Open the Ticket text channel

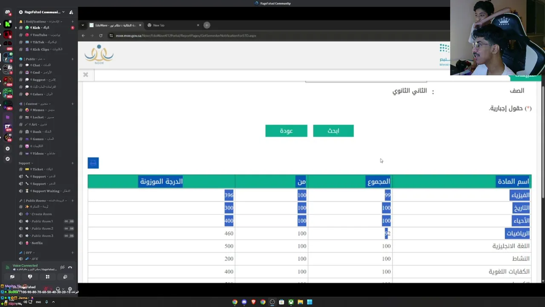click(46, 169)
